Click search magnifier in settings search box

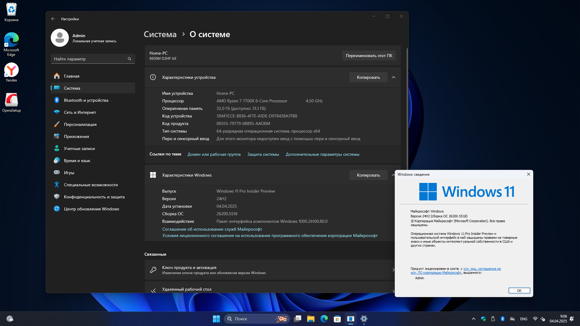tap(130, 59)
